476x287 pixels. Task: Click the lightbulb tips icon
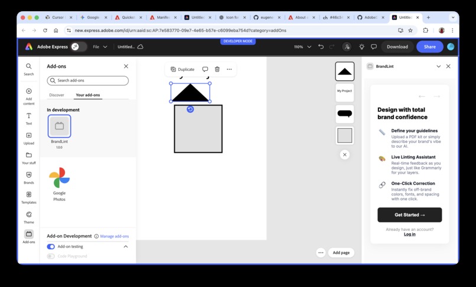(x=361, y=47)
